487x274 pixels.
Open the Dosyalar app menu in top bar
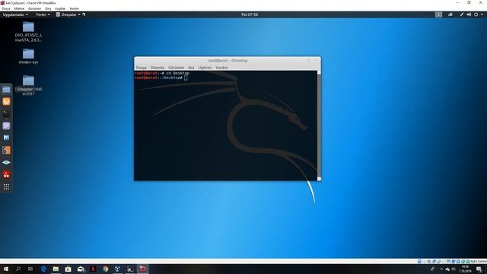(x=68, y=14)
